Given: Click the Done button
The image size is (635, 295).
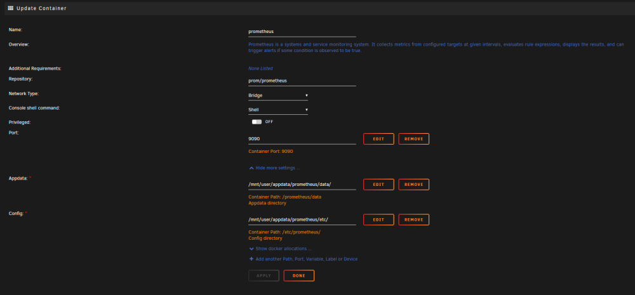Looking at the screenshot, I should pyautogui.click(x=299, y=275).
